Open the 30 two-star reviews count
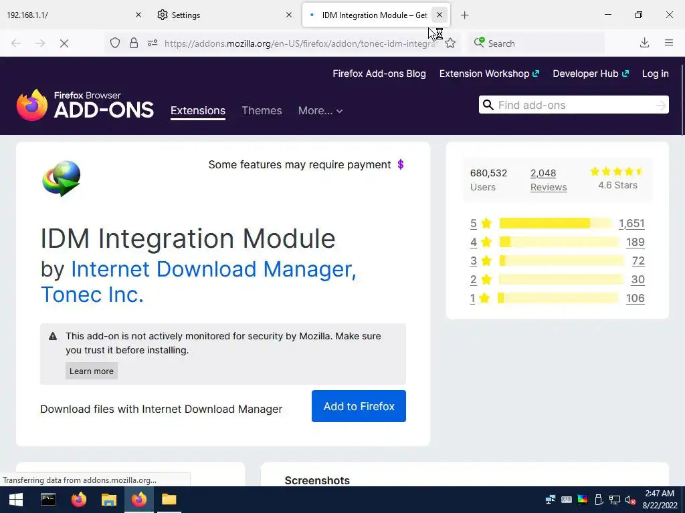 (638, 280)
